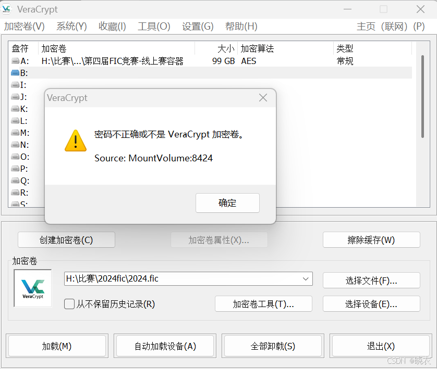Click the 99 GB size cell
The width and height of the screenshot is (437, 369).
click(224, 61)
